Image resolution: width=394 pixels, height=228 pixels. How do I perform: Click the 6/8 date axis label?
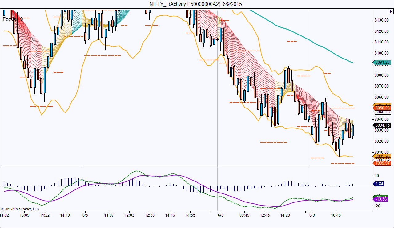click(x=221, y=215)
